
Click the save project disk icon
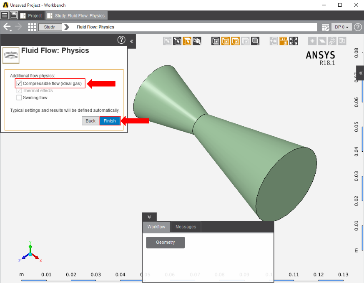tap(14, 15)
